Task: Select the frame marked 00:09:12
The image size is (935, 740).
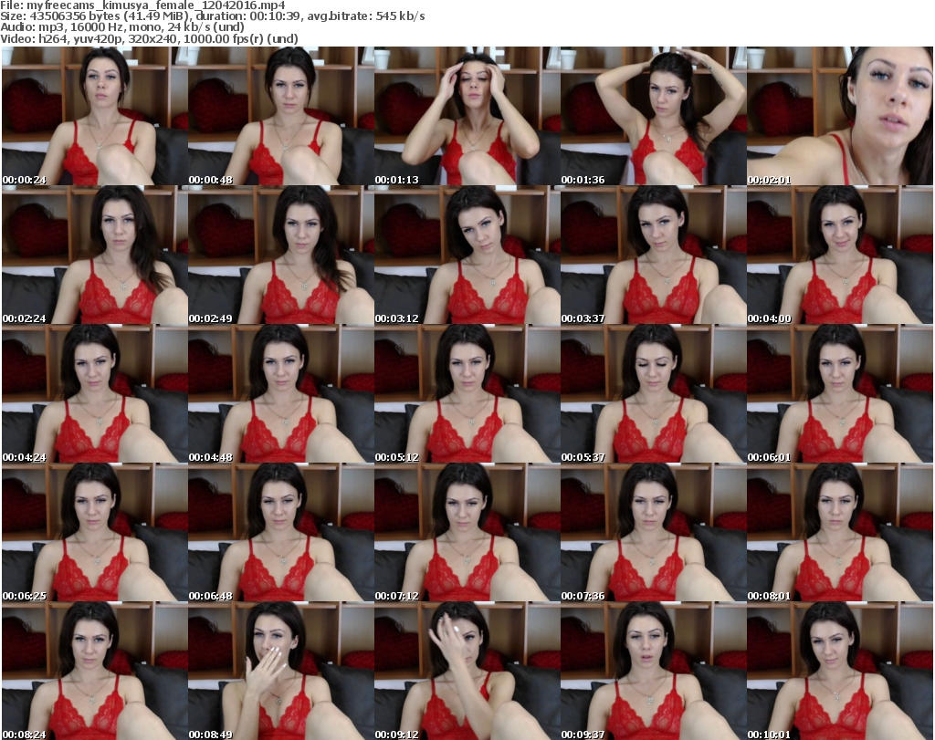Action: click(467, 671)
